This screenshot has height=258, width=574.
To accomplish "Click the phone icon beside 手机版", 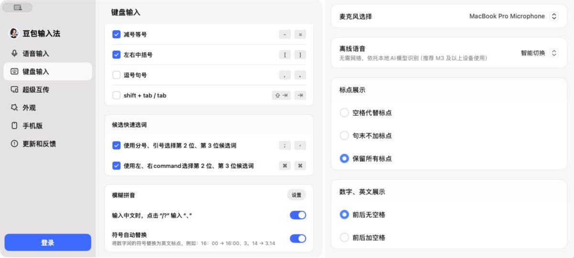I will [14, 126].
